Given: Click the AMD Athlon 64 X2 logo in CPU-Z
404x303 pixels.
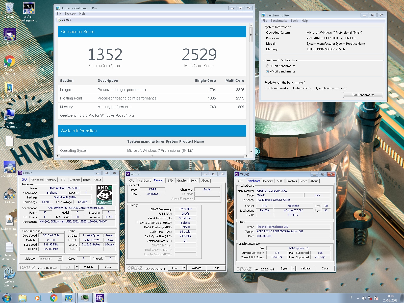Looking at the screenshot, I should tap(104, 195).
